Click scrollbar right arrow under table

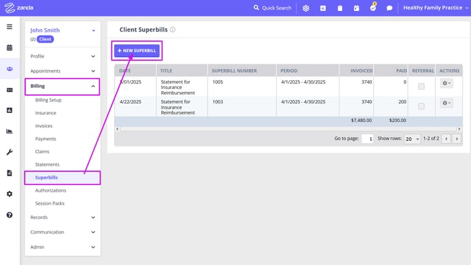(x=459, y=129)
